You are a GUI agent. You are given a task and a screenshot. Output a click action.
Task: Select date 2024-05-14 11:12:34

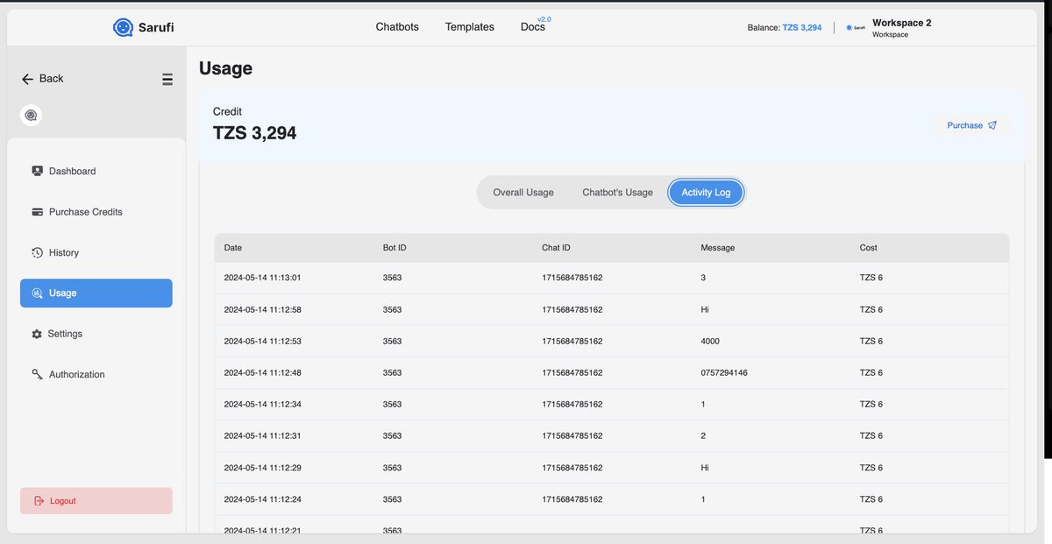click(264, 405)
